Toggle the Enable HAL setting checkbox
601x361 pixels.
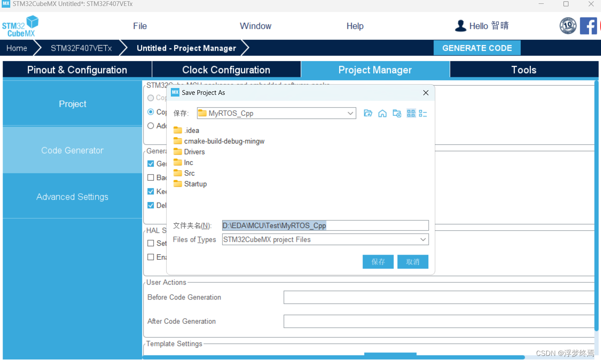click(x=150, y=257)
